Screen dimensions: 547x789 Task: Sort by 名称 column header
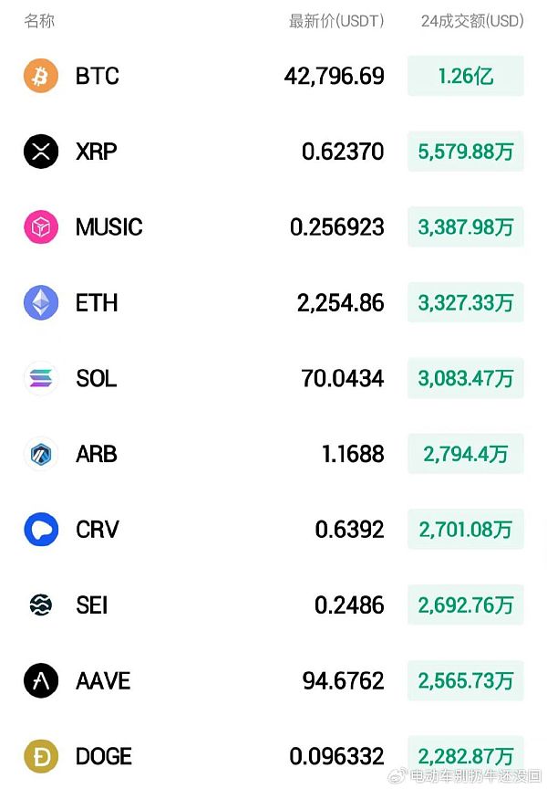click(39, 20)
